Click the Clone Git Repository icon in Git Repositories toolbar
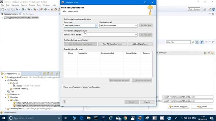Viewport: 216px width, 121px height. pos(48,74)
